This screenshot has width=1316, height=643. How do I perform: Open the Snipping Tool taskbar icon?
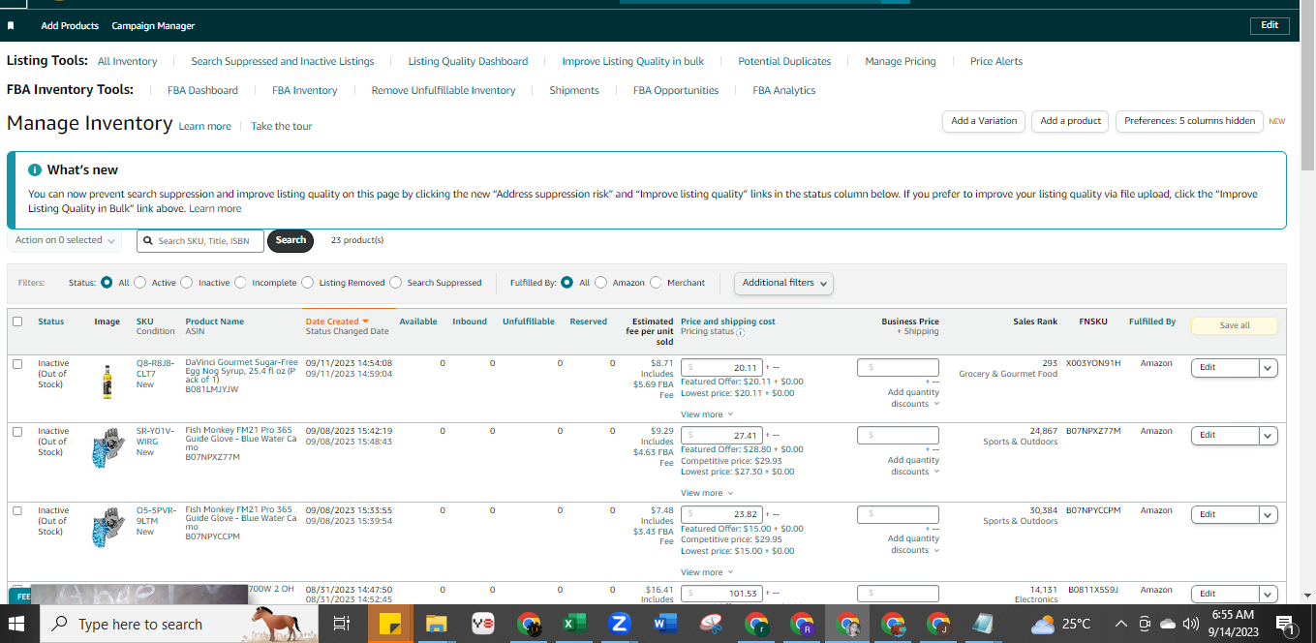[712, 625]
